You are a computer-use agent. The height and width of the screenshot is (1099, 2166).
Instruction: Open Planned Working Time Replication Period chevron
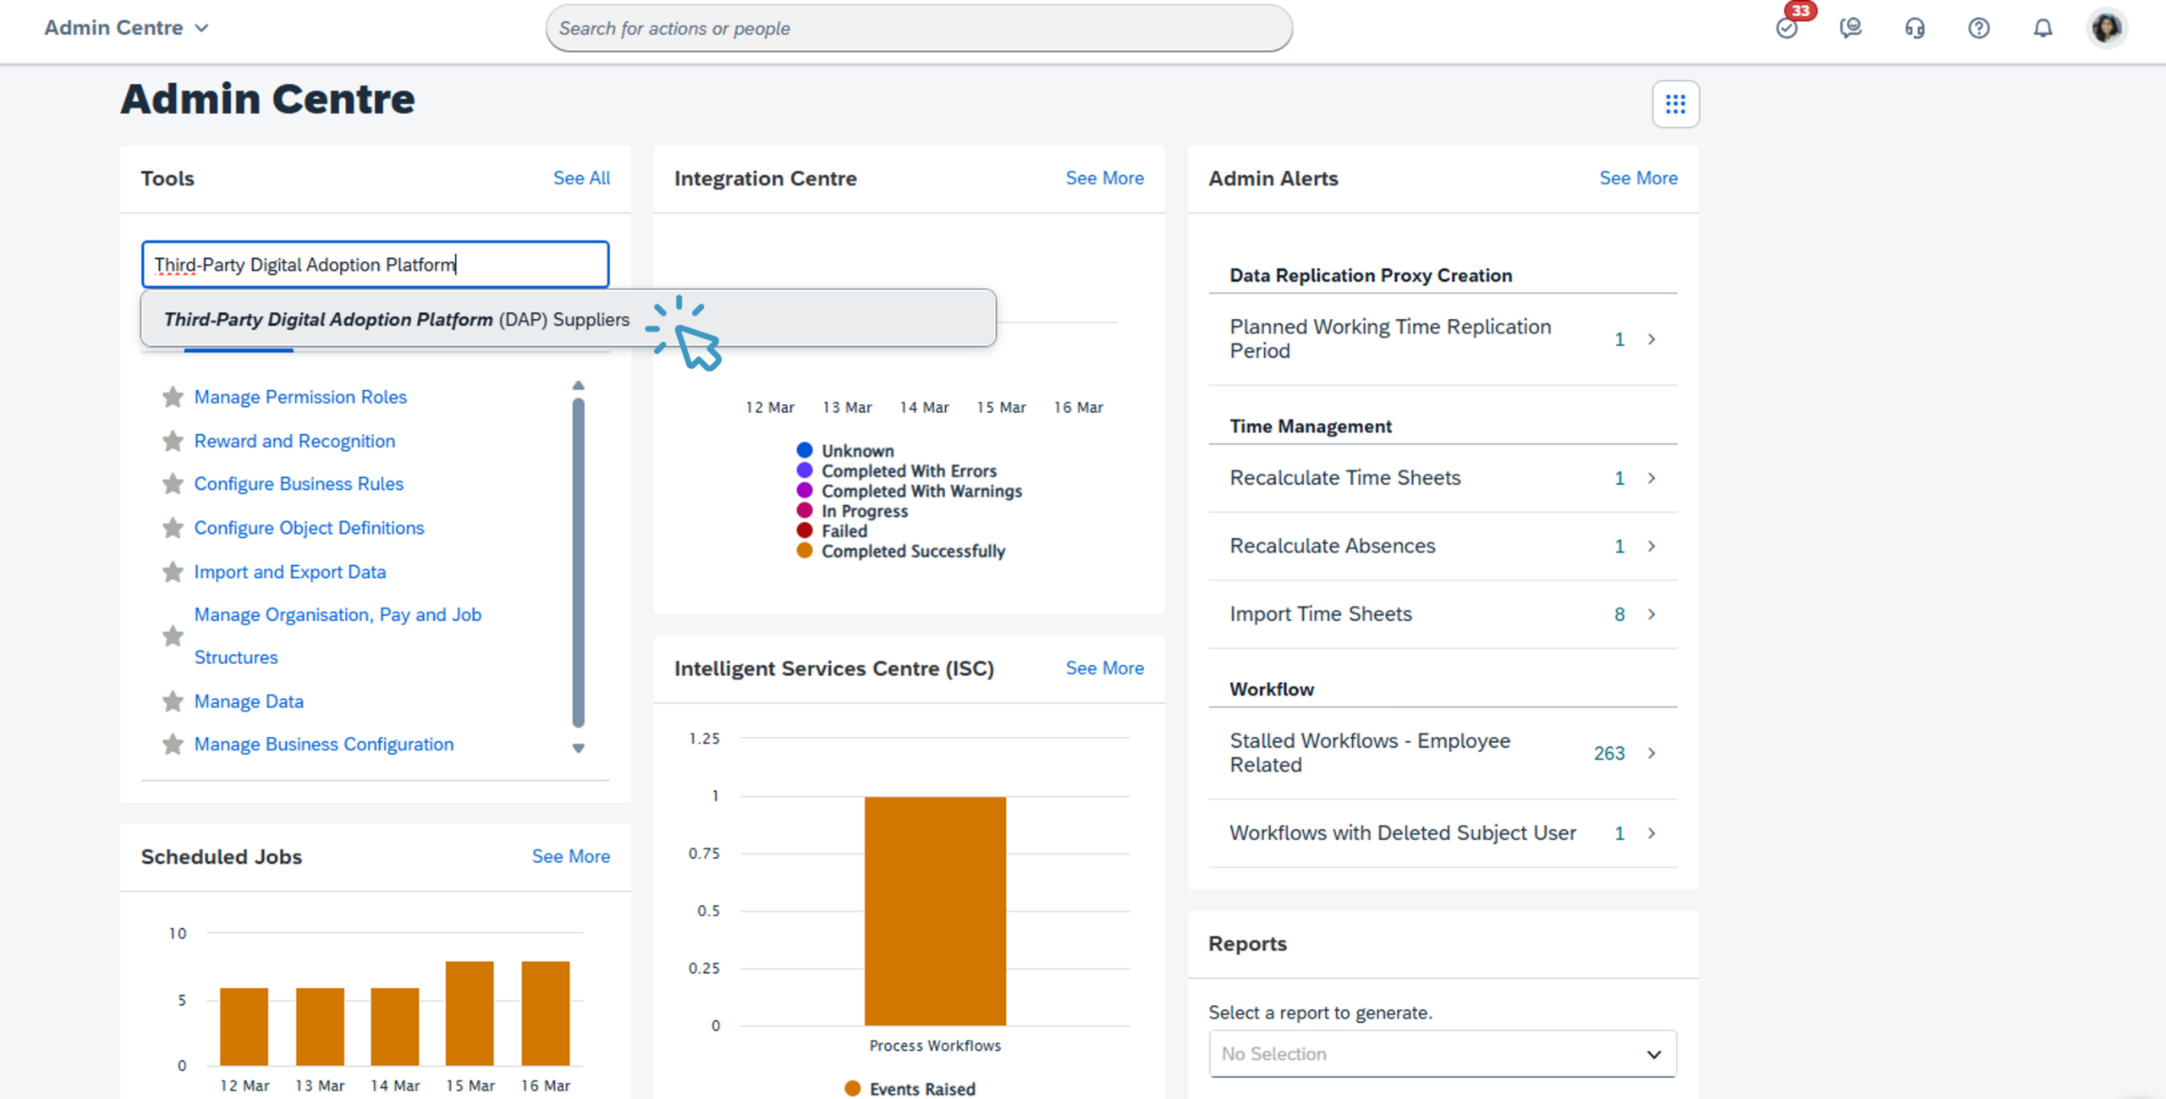(1652, 339)
